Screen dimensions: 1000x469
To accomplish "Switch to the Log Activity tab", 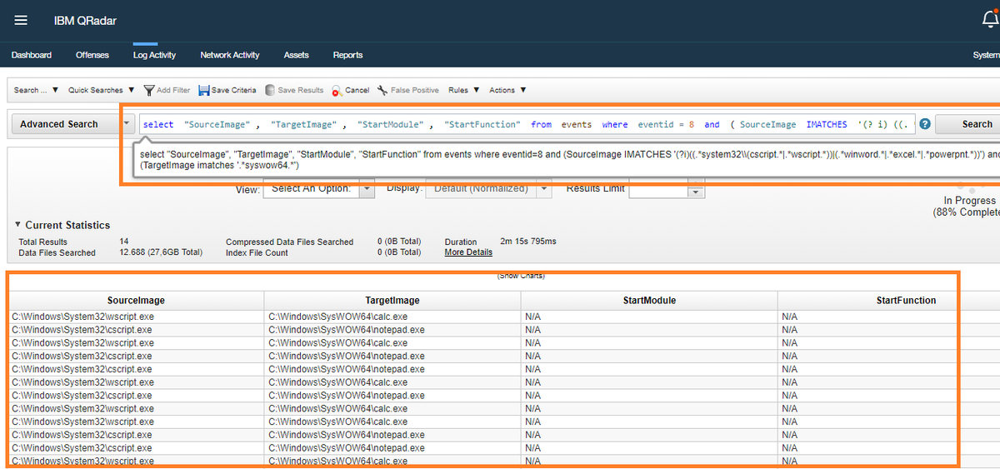I will click(154, 55).
